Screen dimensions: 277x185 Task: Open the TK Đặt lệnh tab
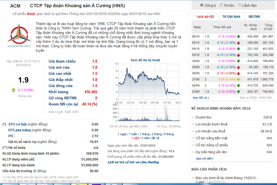coord(231,17)
